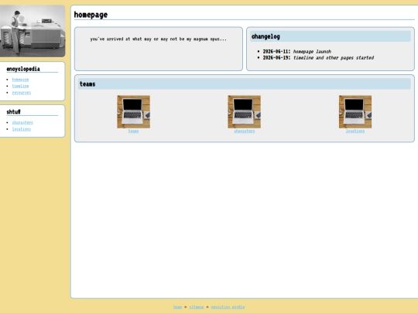Click the laptop thumbnail above the teams link
This screenshot has width=418, height=313.
tap(134, 112)
